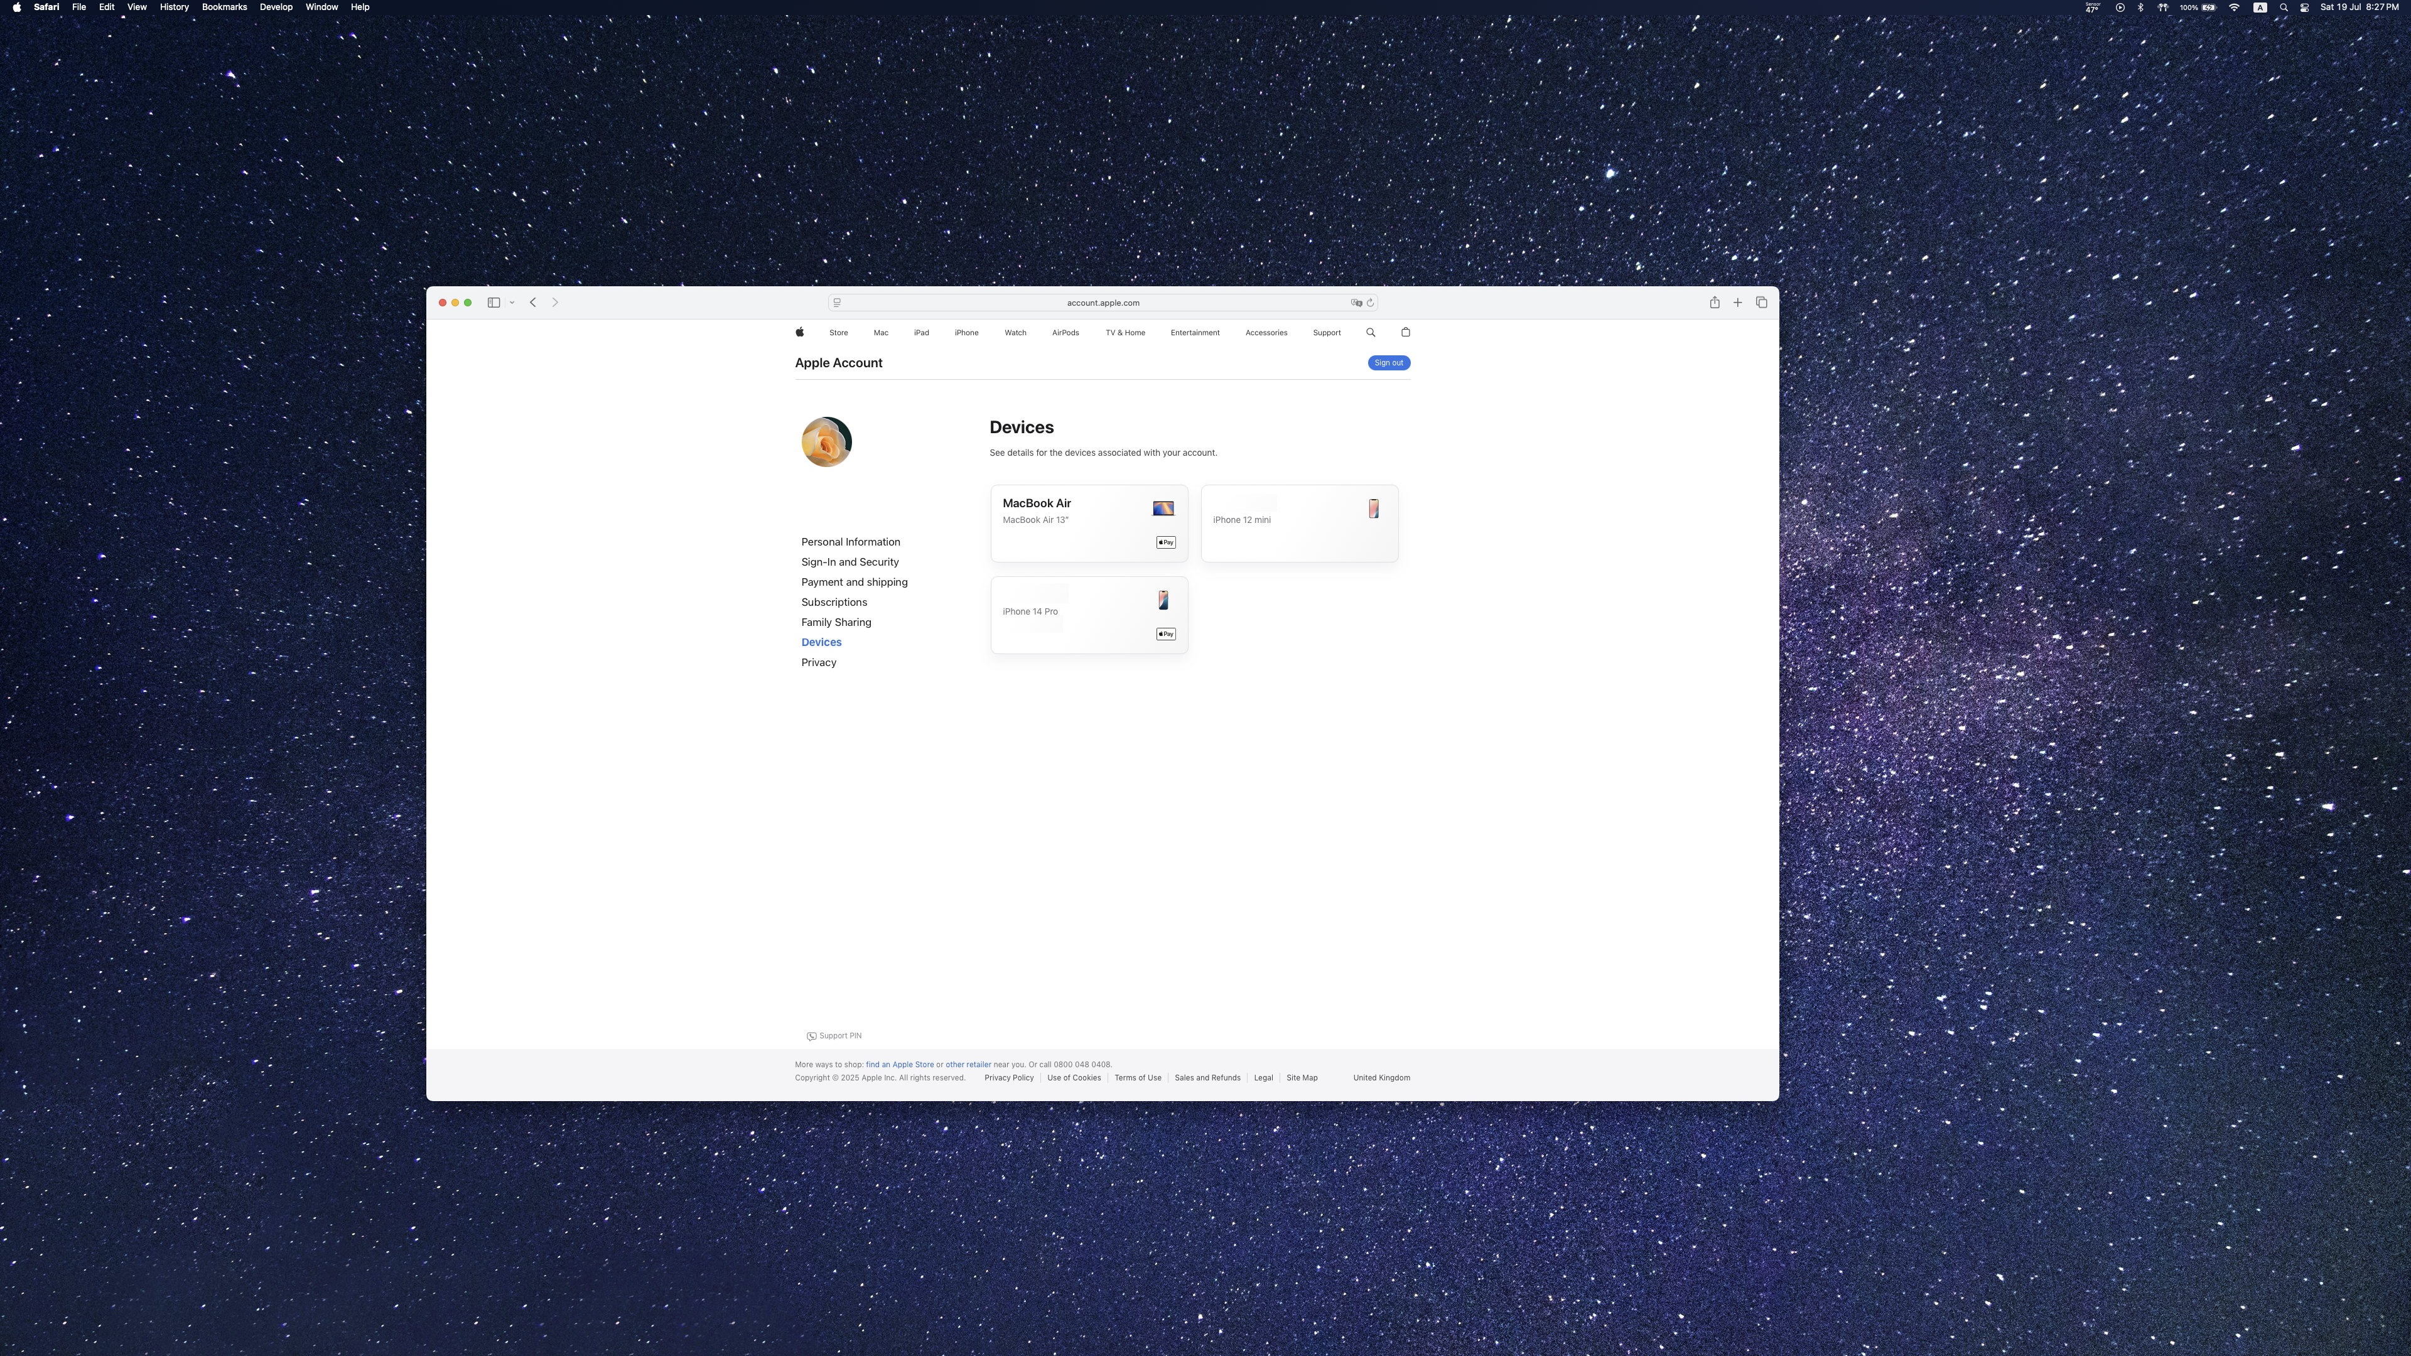Open the Legal footer link
The image size is (2411, 1356).
pyautogui.click(x=1263, y=1078)
